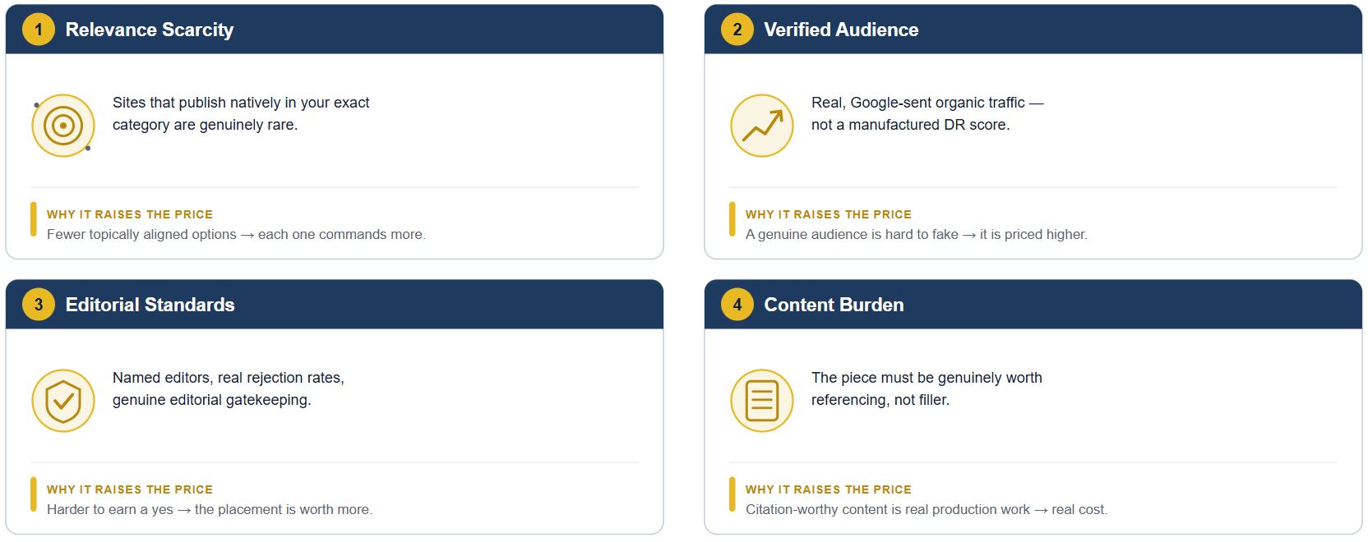The height and width of the screenshot is (542, 1368).
Task: Select the Verified Audience heading
Action: click(x=841, y=30)
